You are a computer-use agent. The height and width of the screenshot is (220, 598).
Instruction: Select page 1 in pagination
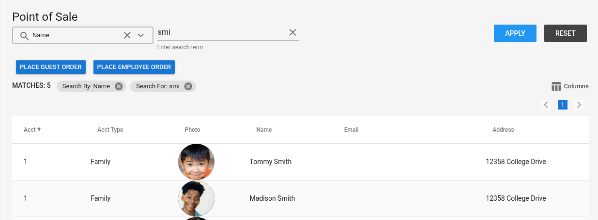(563, 105)
